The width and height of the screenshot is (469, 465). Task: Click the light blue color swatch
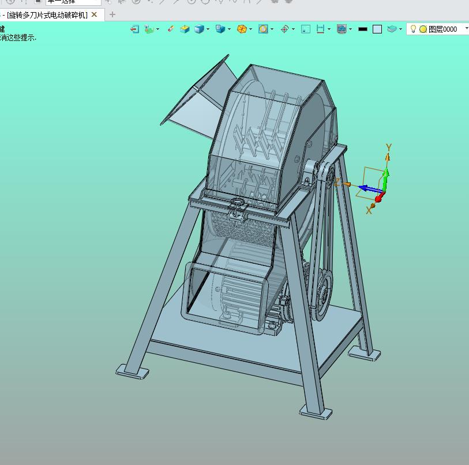(377, 29)
